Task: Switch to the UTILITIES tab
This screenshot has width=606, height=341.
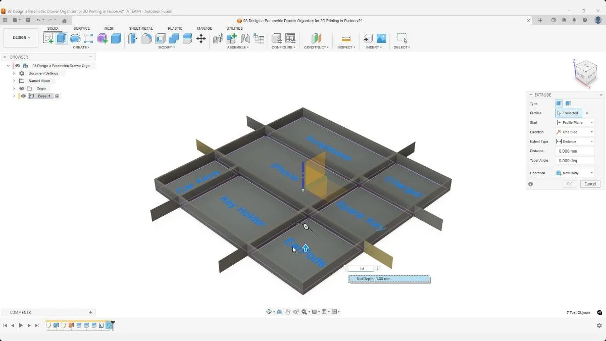Action: coord(234,29)
